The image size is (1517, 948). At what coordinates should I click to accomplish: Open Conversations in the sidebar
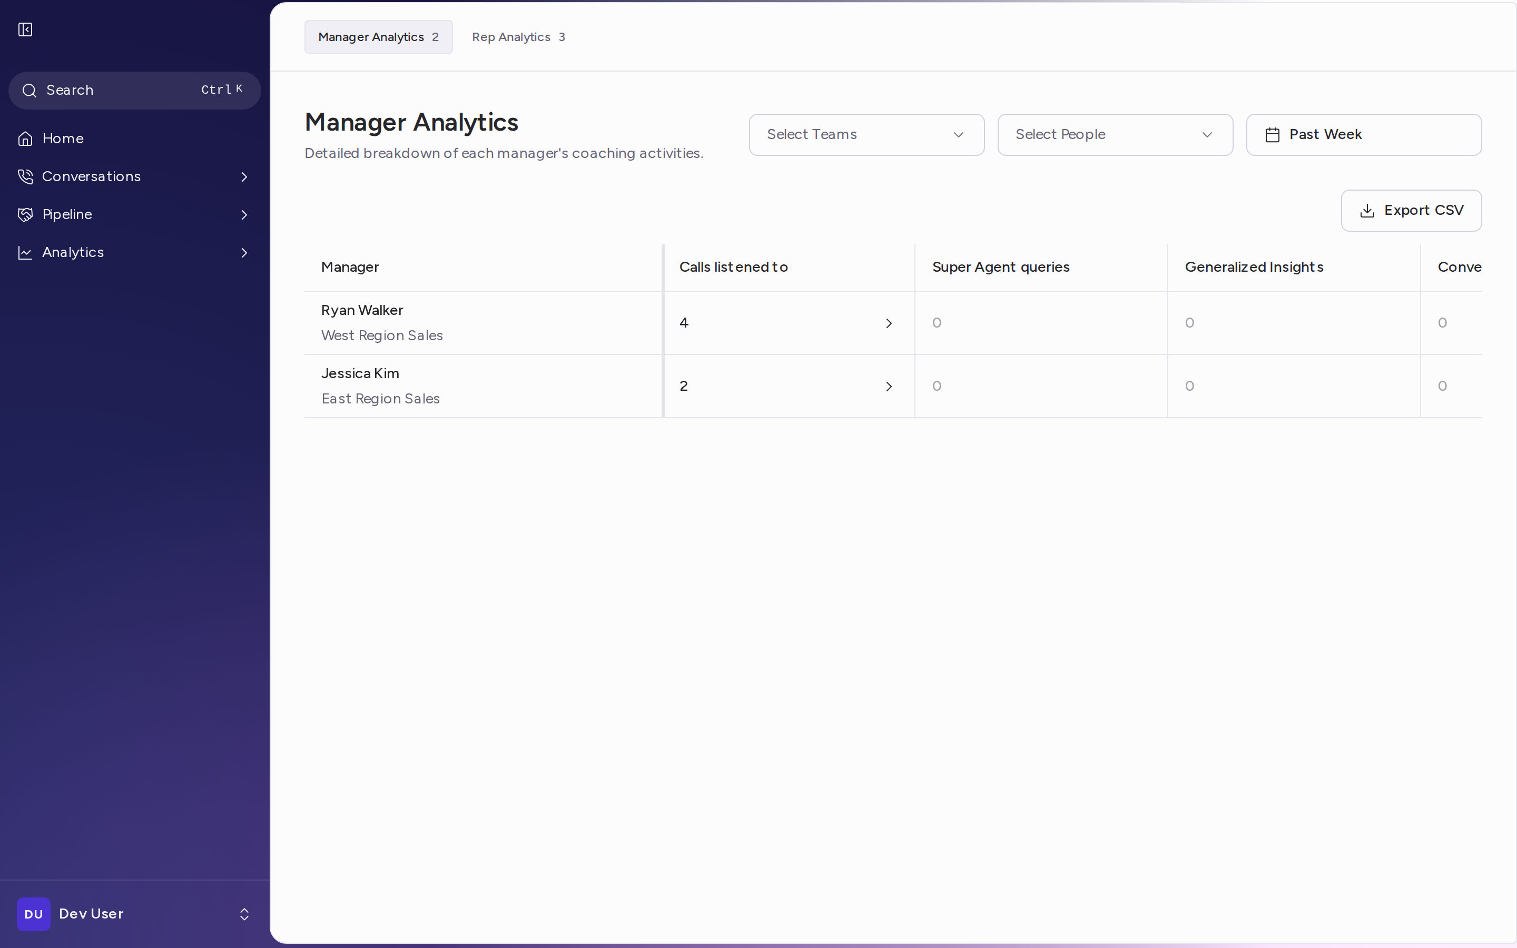click(x=135, y=177)
